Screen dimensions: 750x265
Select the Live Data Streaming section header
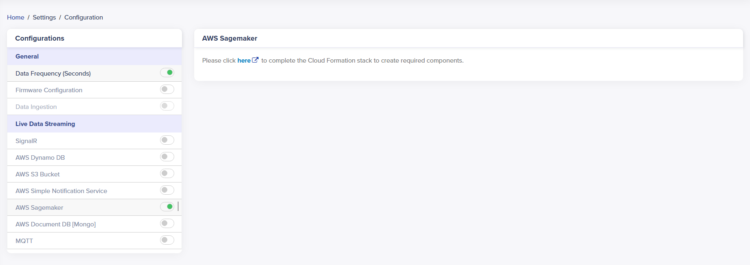(x=45, y=124)
